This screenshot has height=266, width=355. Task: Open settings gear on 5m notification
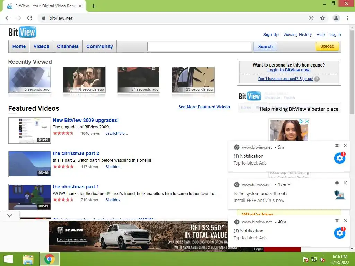pyautogui.click(x=337, y=145)
